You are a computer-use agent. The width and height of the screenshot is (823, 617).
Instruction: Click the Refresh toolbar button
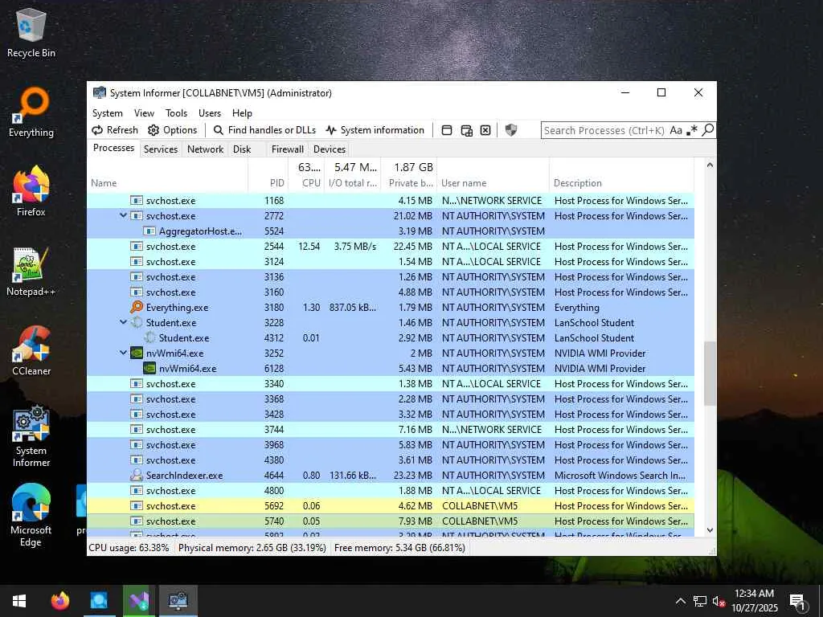click(115, 130)
